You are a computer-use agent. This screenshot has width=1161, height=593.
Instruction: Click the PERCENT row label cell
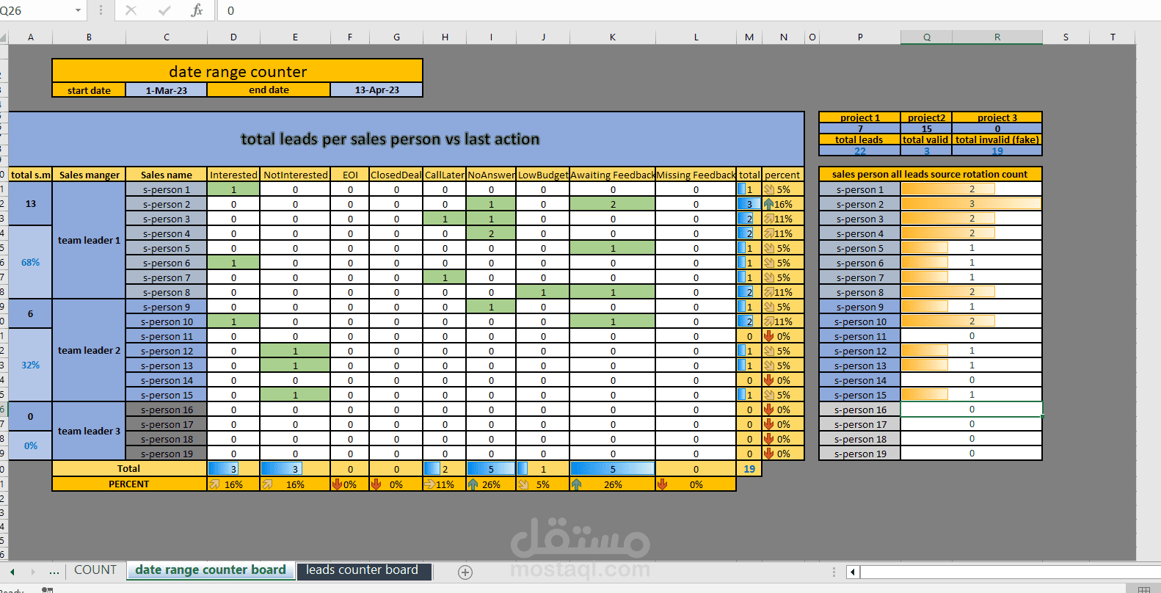coord(129,484)
